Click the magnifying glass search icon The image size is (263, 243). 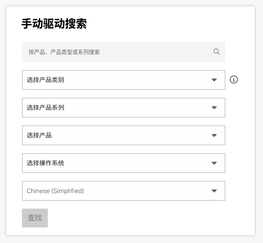[216, 52]
